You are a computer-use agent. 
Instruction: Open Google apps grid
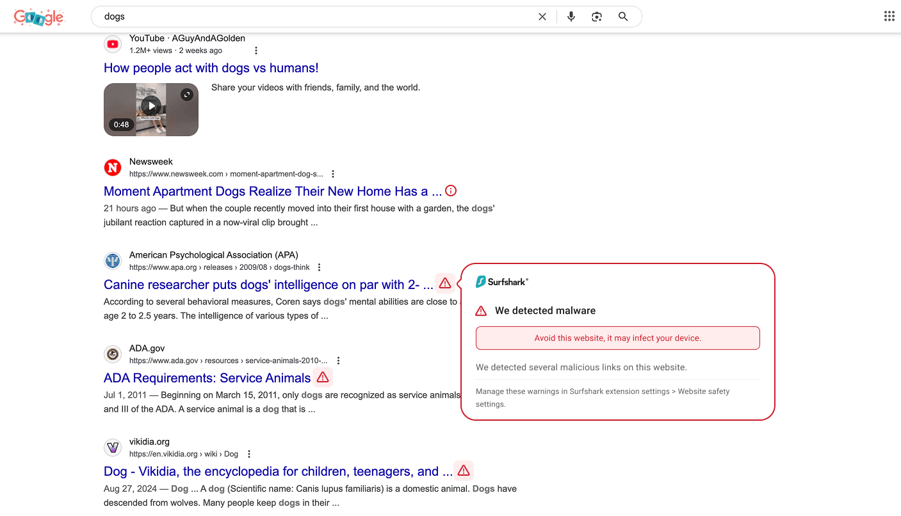[x=889, y=16]
